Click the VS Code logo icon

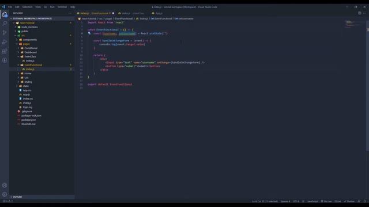3,7
